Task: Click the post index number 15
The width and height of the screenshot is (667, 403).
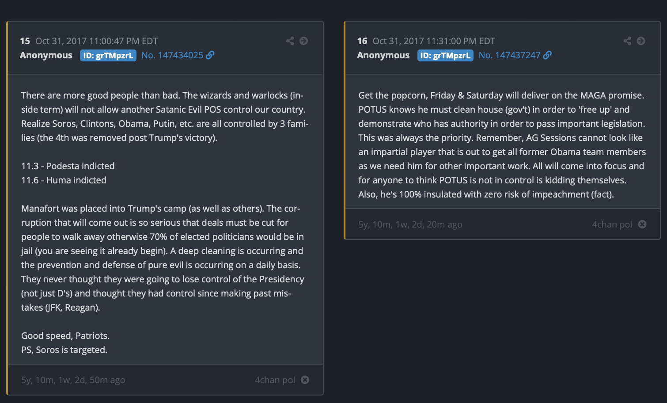Action: pos(25,41)
